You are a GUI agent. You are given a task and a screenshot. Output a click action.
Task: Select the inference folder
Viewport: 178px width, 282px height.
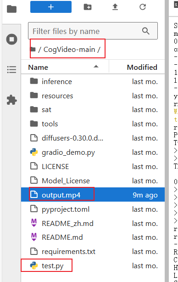tap(93, 82)
